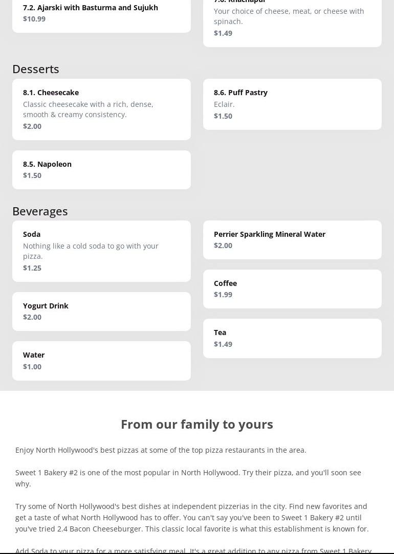Click the "Eclair." description under Puff Pastry
The width and height of the screenshot is (394, 554).
224,104
